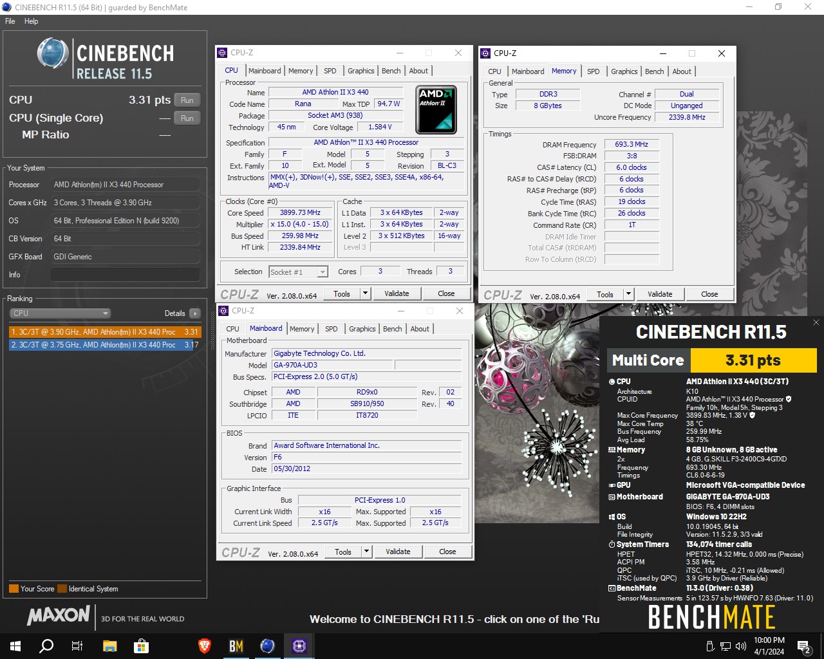The width and height of the screenshot is (824, 659).
Task: Select CPU tab in Mainboard CPU-Z window
Action: point(232,329)
